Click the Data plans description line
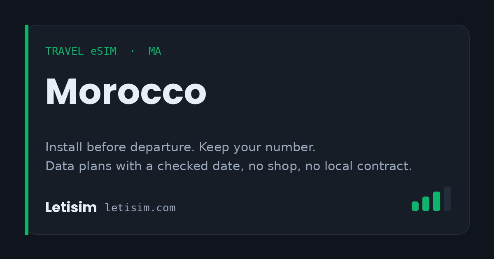This screenshot has width=494, height=259. [228, 166]
